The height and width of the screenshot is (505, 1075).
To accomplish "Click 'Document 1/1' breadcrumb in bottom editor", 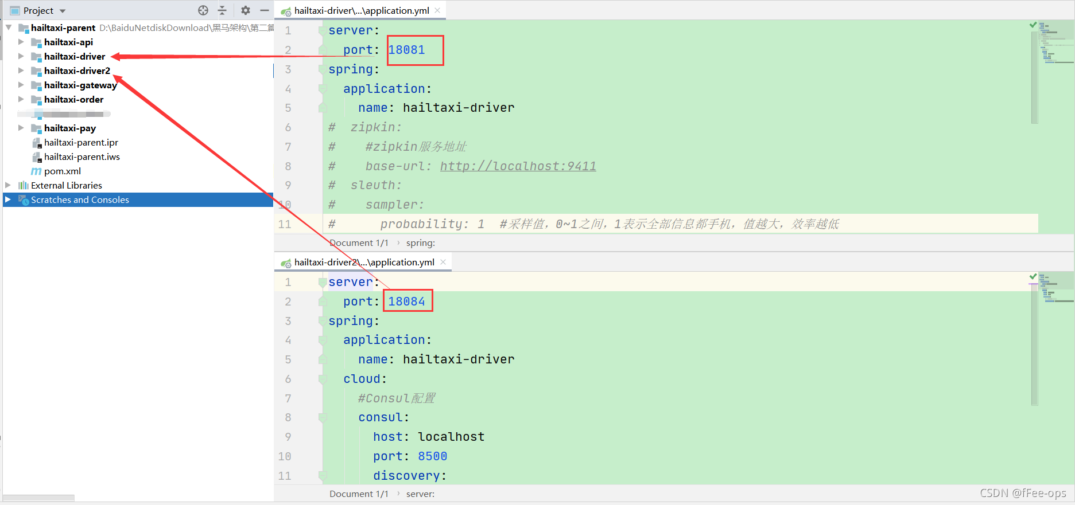I will tap(359, 494).
